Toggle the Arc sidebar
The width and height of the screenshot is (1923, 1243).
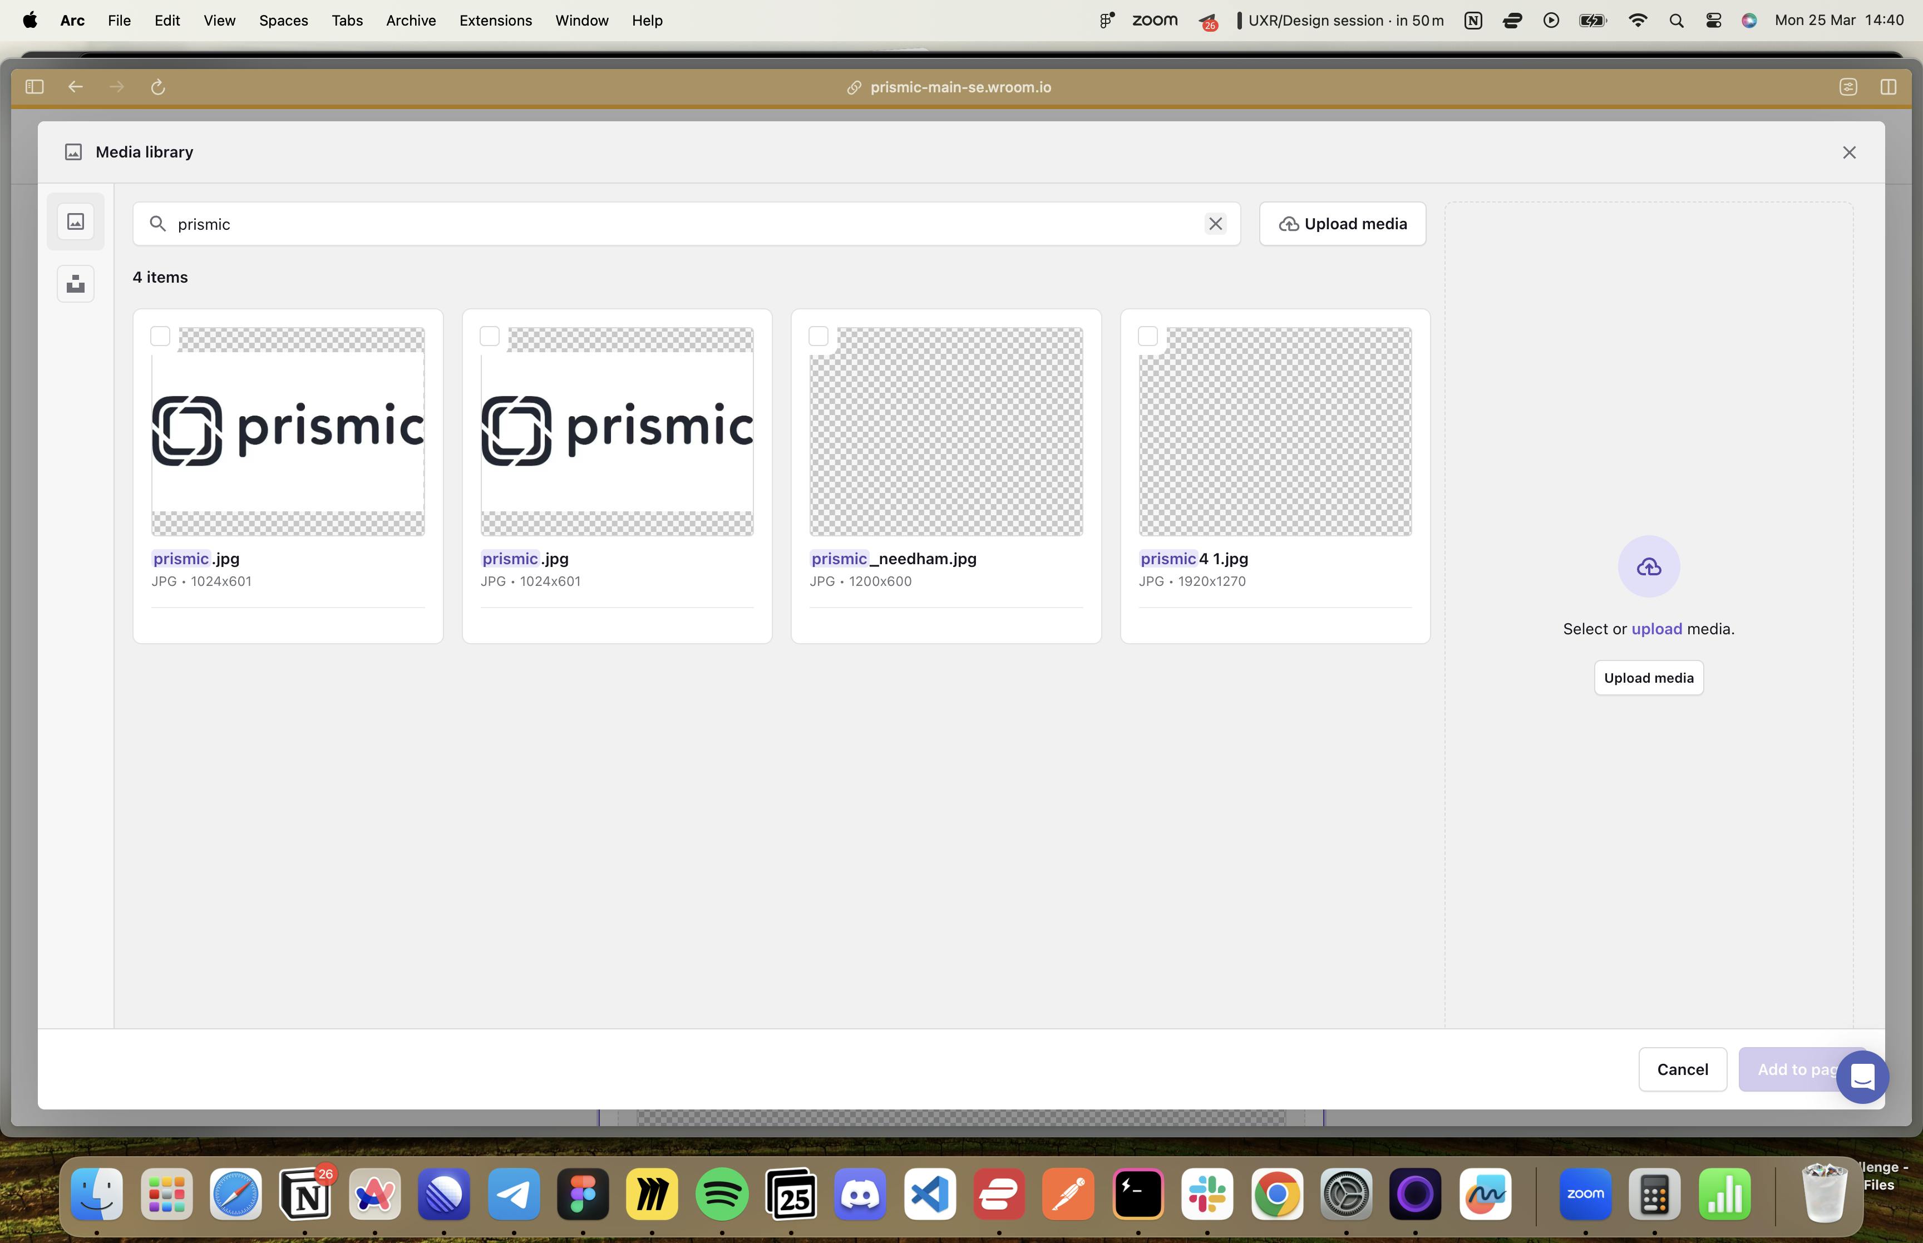(34, 87)
